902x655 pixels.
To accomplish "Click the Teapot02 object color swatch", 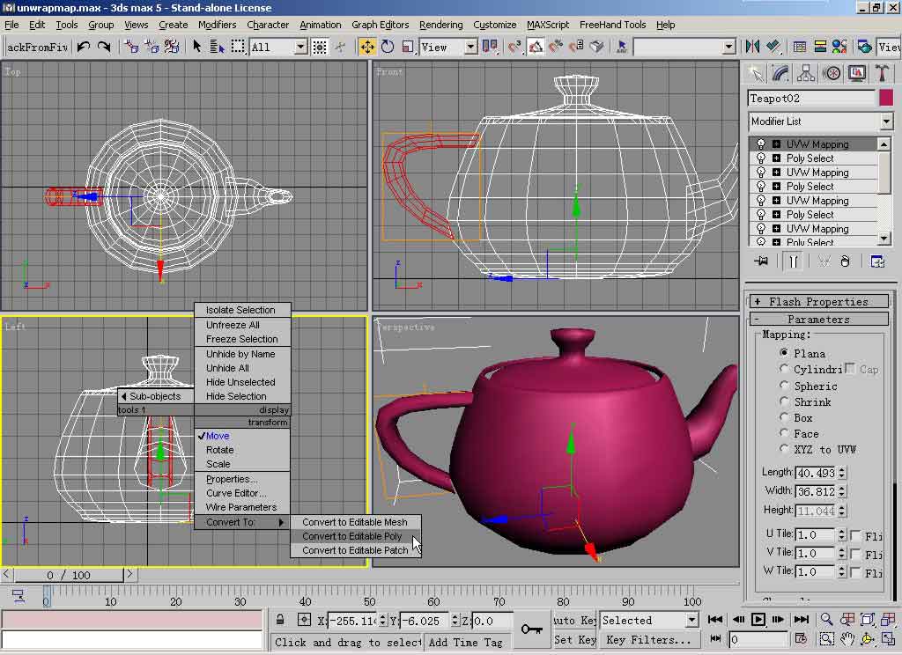I will tap(885, 98).
